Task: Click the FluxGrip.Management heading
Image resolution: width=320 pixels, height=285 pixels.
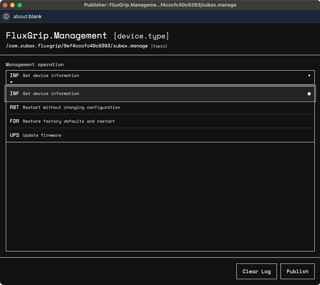Action: 56,35
